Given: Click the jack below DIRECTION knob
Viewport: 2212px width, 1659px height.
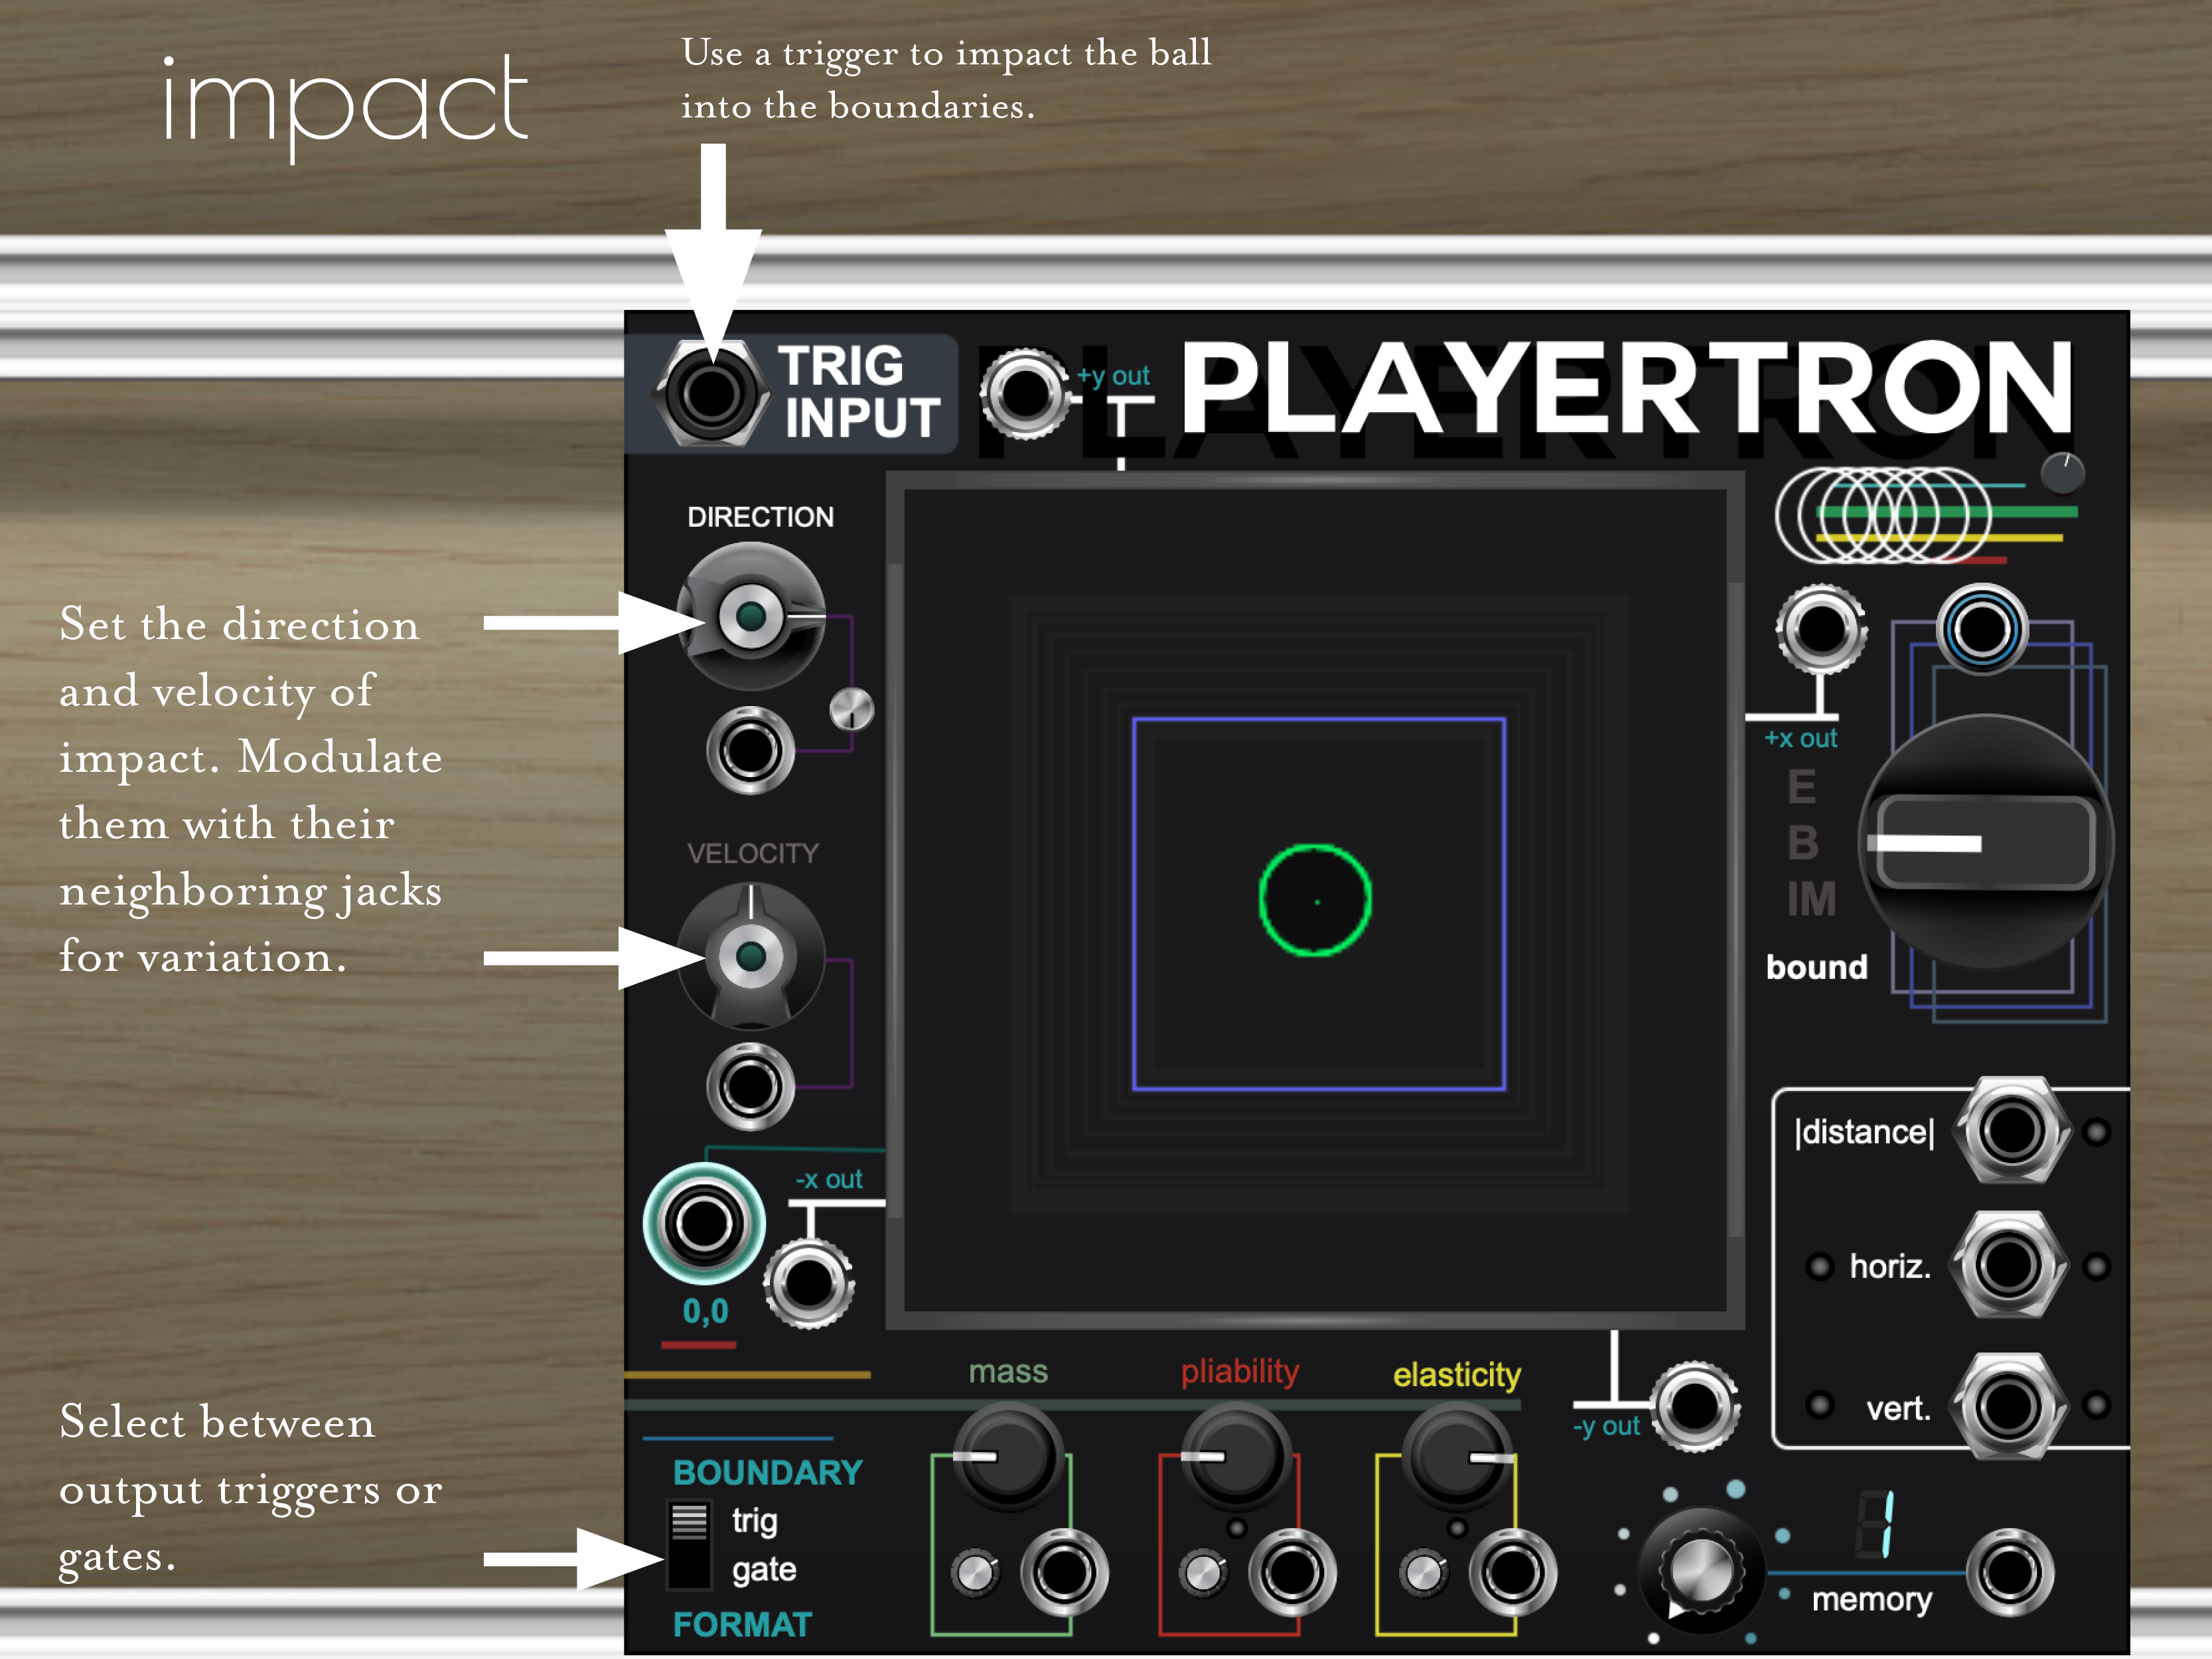Looking at the screenshot, I should pyautogui.click(x=750, y=750).
